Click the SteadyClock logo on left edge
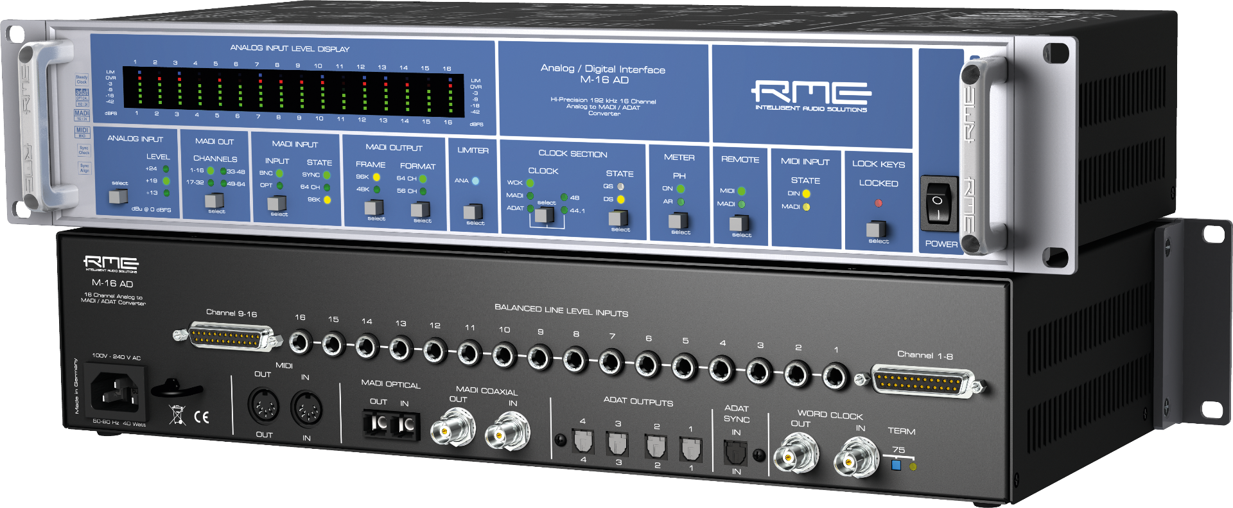Screen dimensions: 1233x508 click(x=82, y=80)
